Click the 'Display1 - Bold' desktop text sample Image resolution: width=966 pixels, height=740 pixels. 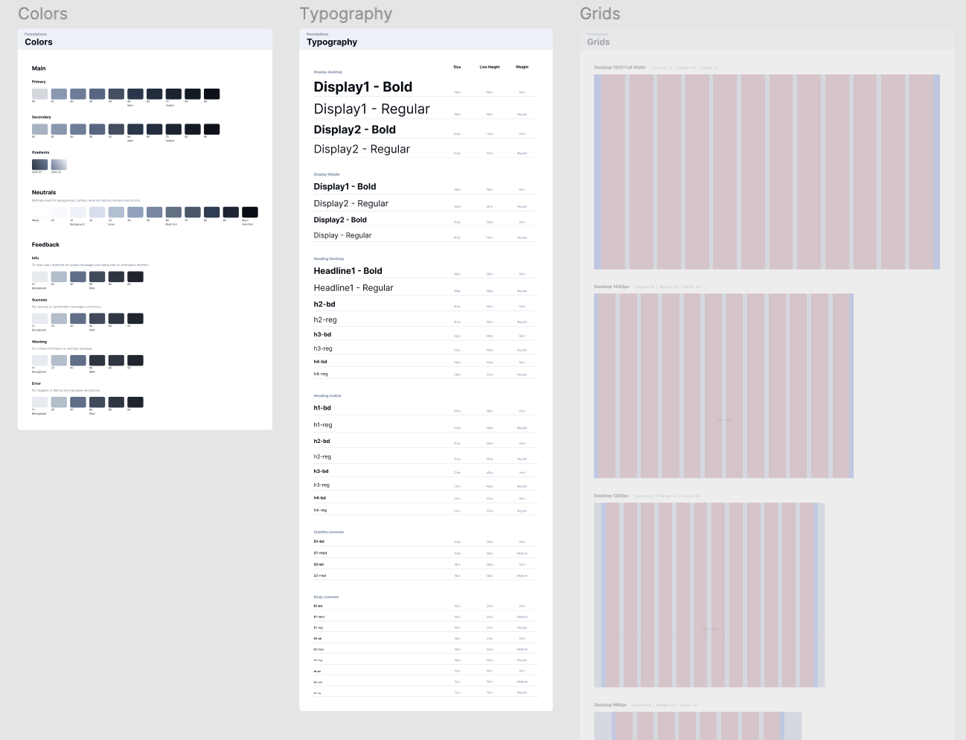363,87
